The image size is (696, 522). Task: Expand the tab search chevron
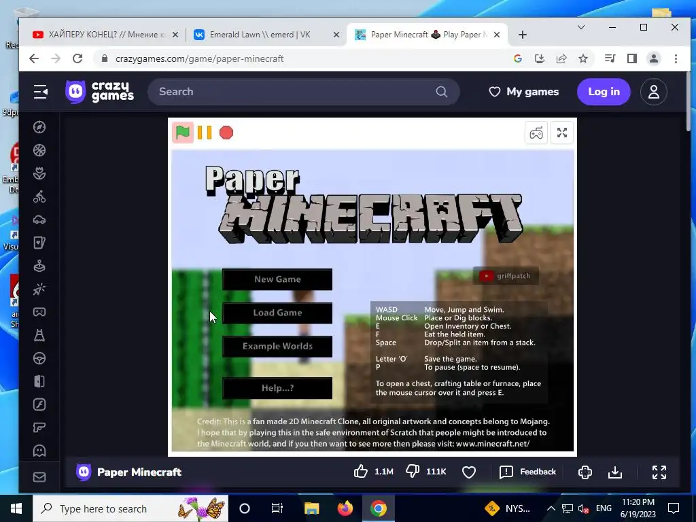(x=581, y=27)
